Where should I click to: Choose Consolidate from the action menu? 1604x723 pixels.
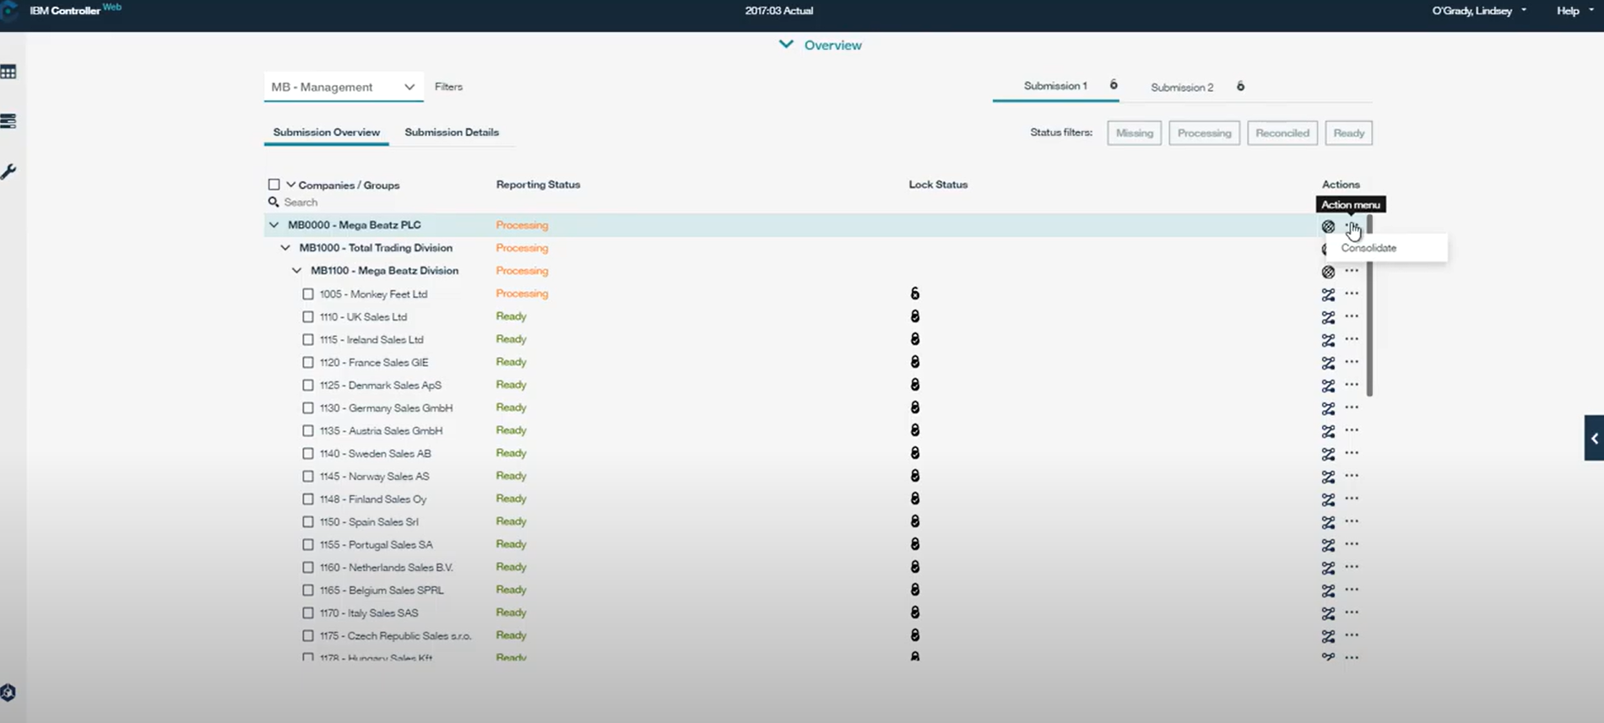1368,248
